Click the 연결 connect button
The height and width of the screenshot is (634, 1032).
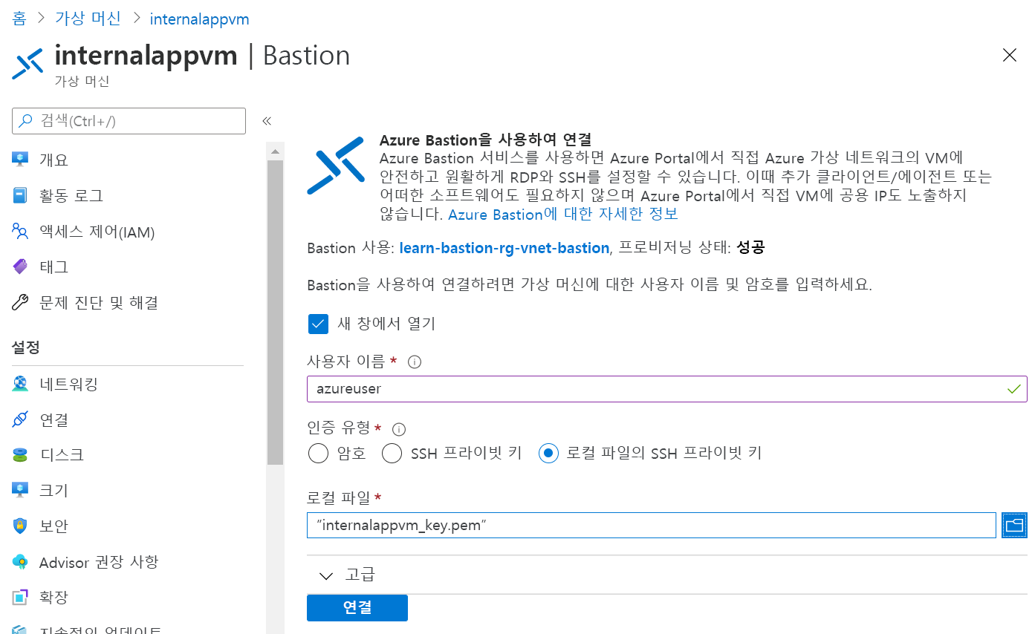coord(357,607)
